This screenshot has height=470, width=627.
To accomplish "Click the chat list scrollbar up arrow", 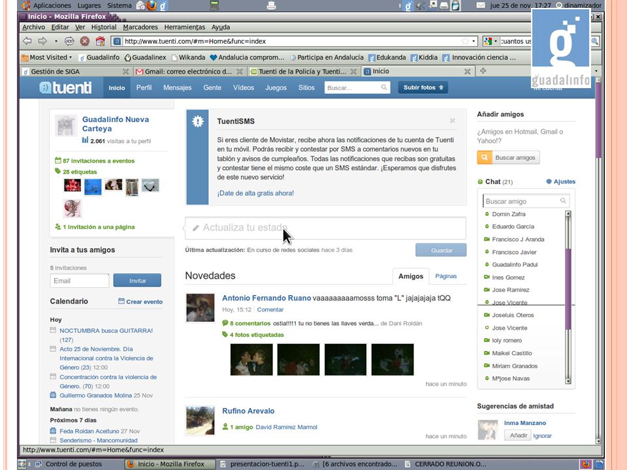I will [568, 214].
